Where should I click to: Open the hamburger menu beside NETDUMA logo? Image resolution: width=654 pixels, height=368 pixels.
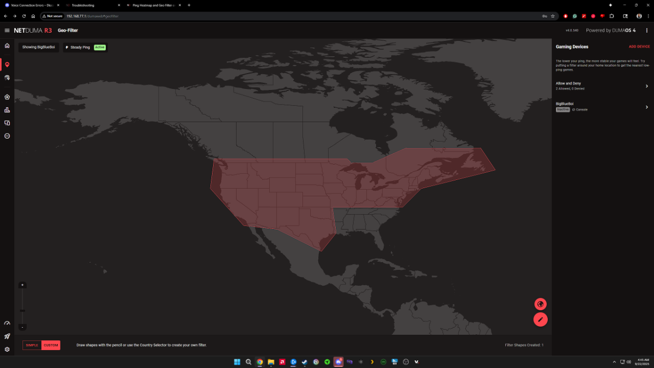pos(7,31)
